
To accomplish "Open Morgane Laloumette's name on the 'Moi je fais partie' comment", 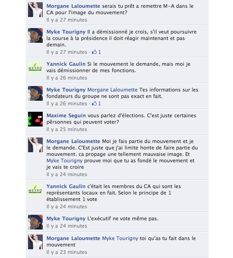I will click(x=73, y=141).
